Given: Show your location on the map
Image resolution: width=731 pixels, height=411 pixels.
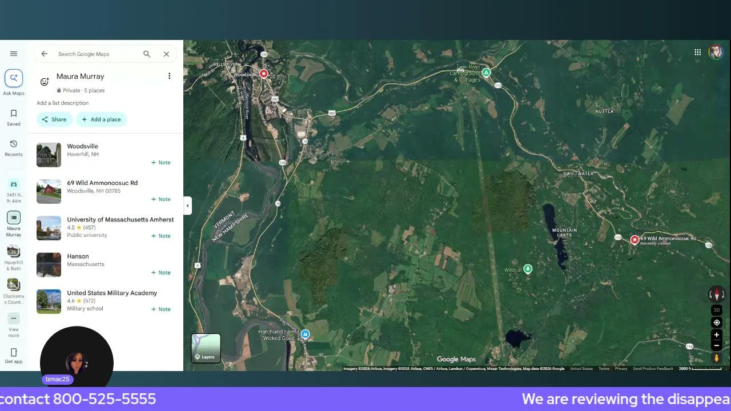Looking at the screenshot, I should pos(716,323).
